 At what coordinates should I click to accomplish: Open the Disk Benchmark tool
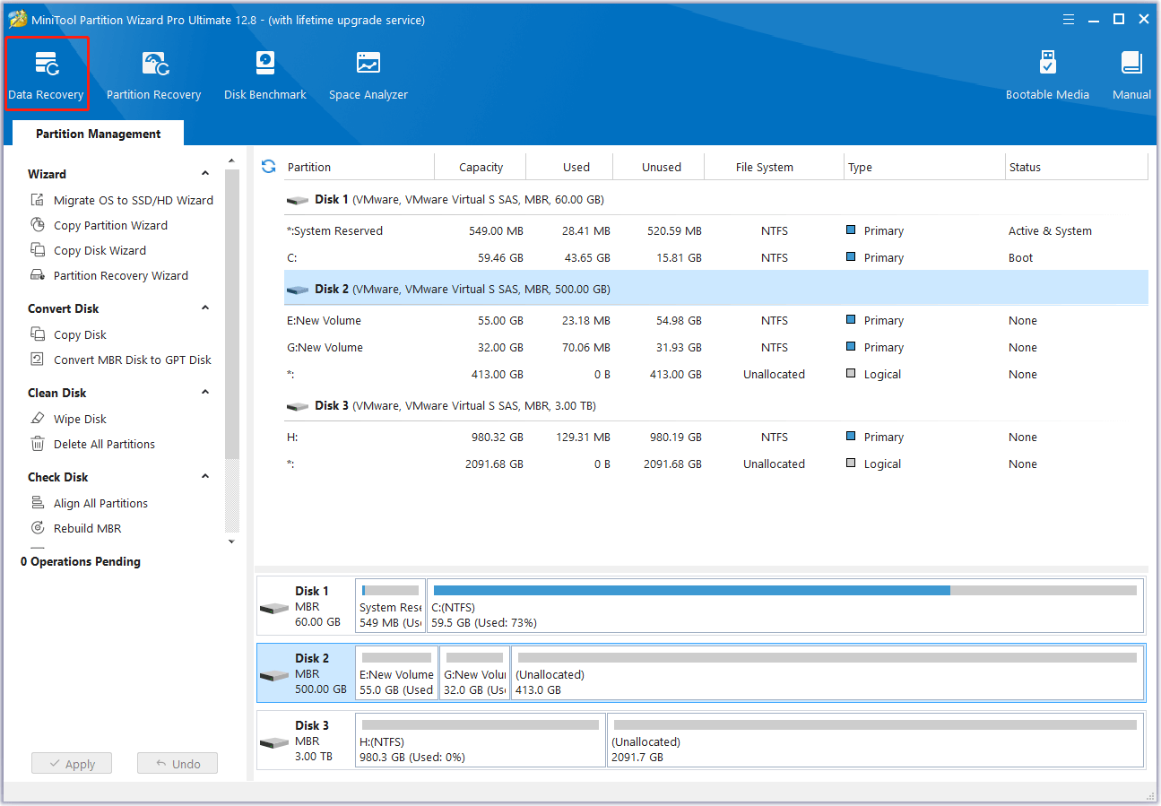pos(265,75)
